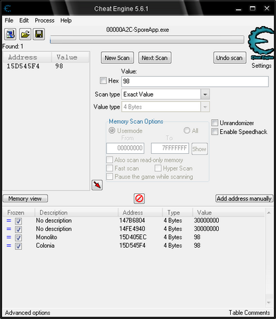276x319 pixels.
Task: Open the Scan type dropdown
Action: coord(205,95)
